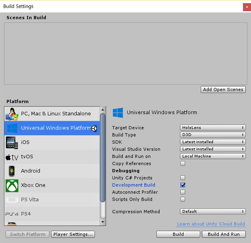Click the large Windows logo in settings header
251x243 pixels.
118,112
